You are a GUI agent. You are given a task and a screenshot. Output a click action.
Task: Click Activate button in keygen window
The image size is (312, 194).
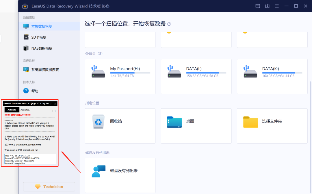point(12,110)
